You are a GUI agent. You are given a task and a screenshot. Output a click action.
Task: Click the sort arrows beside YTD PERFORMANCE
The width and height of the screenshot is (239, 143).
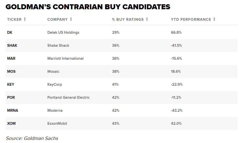214,19
